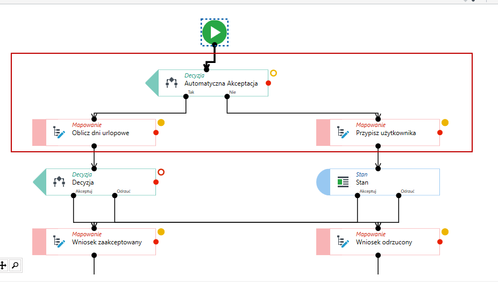498x282 pixels.
Task: Click the yellow marker on Przypisz użytkownika
Action: 445,123
